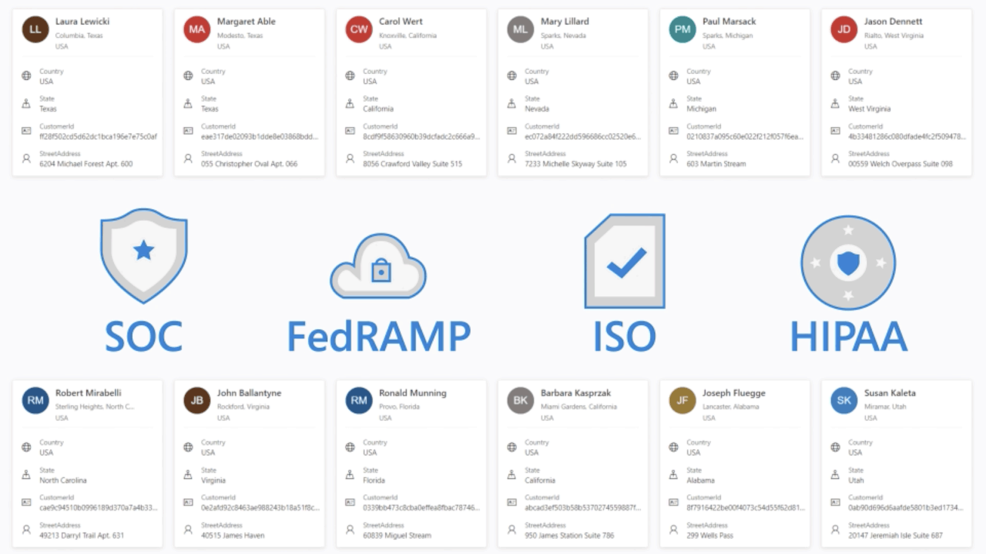The image size is (986, 554).
Task: Click globe Country icon on Carol Wert card
Action: 350,76
